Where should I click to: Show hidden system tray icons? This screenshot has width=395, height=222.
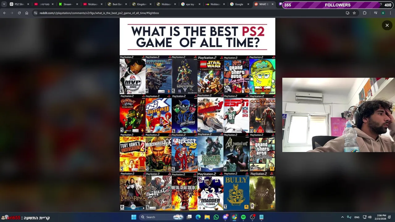[342, 217]
